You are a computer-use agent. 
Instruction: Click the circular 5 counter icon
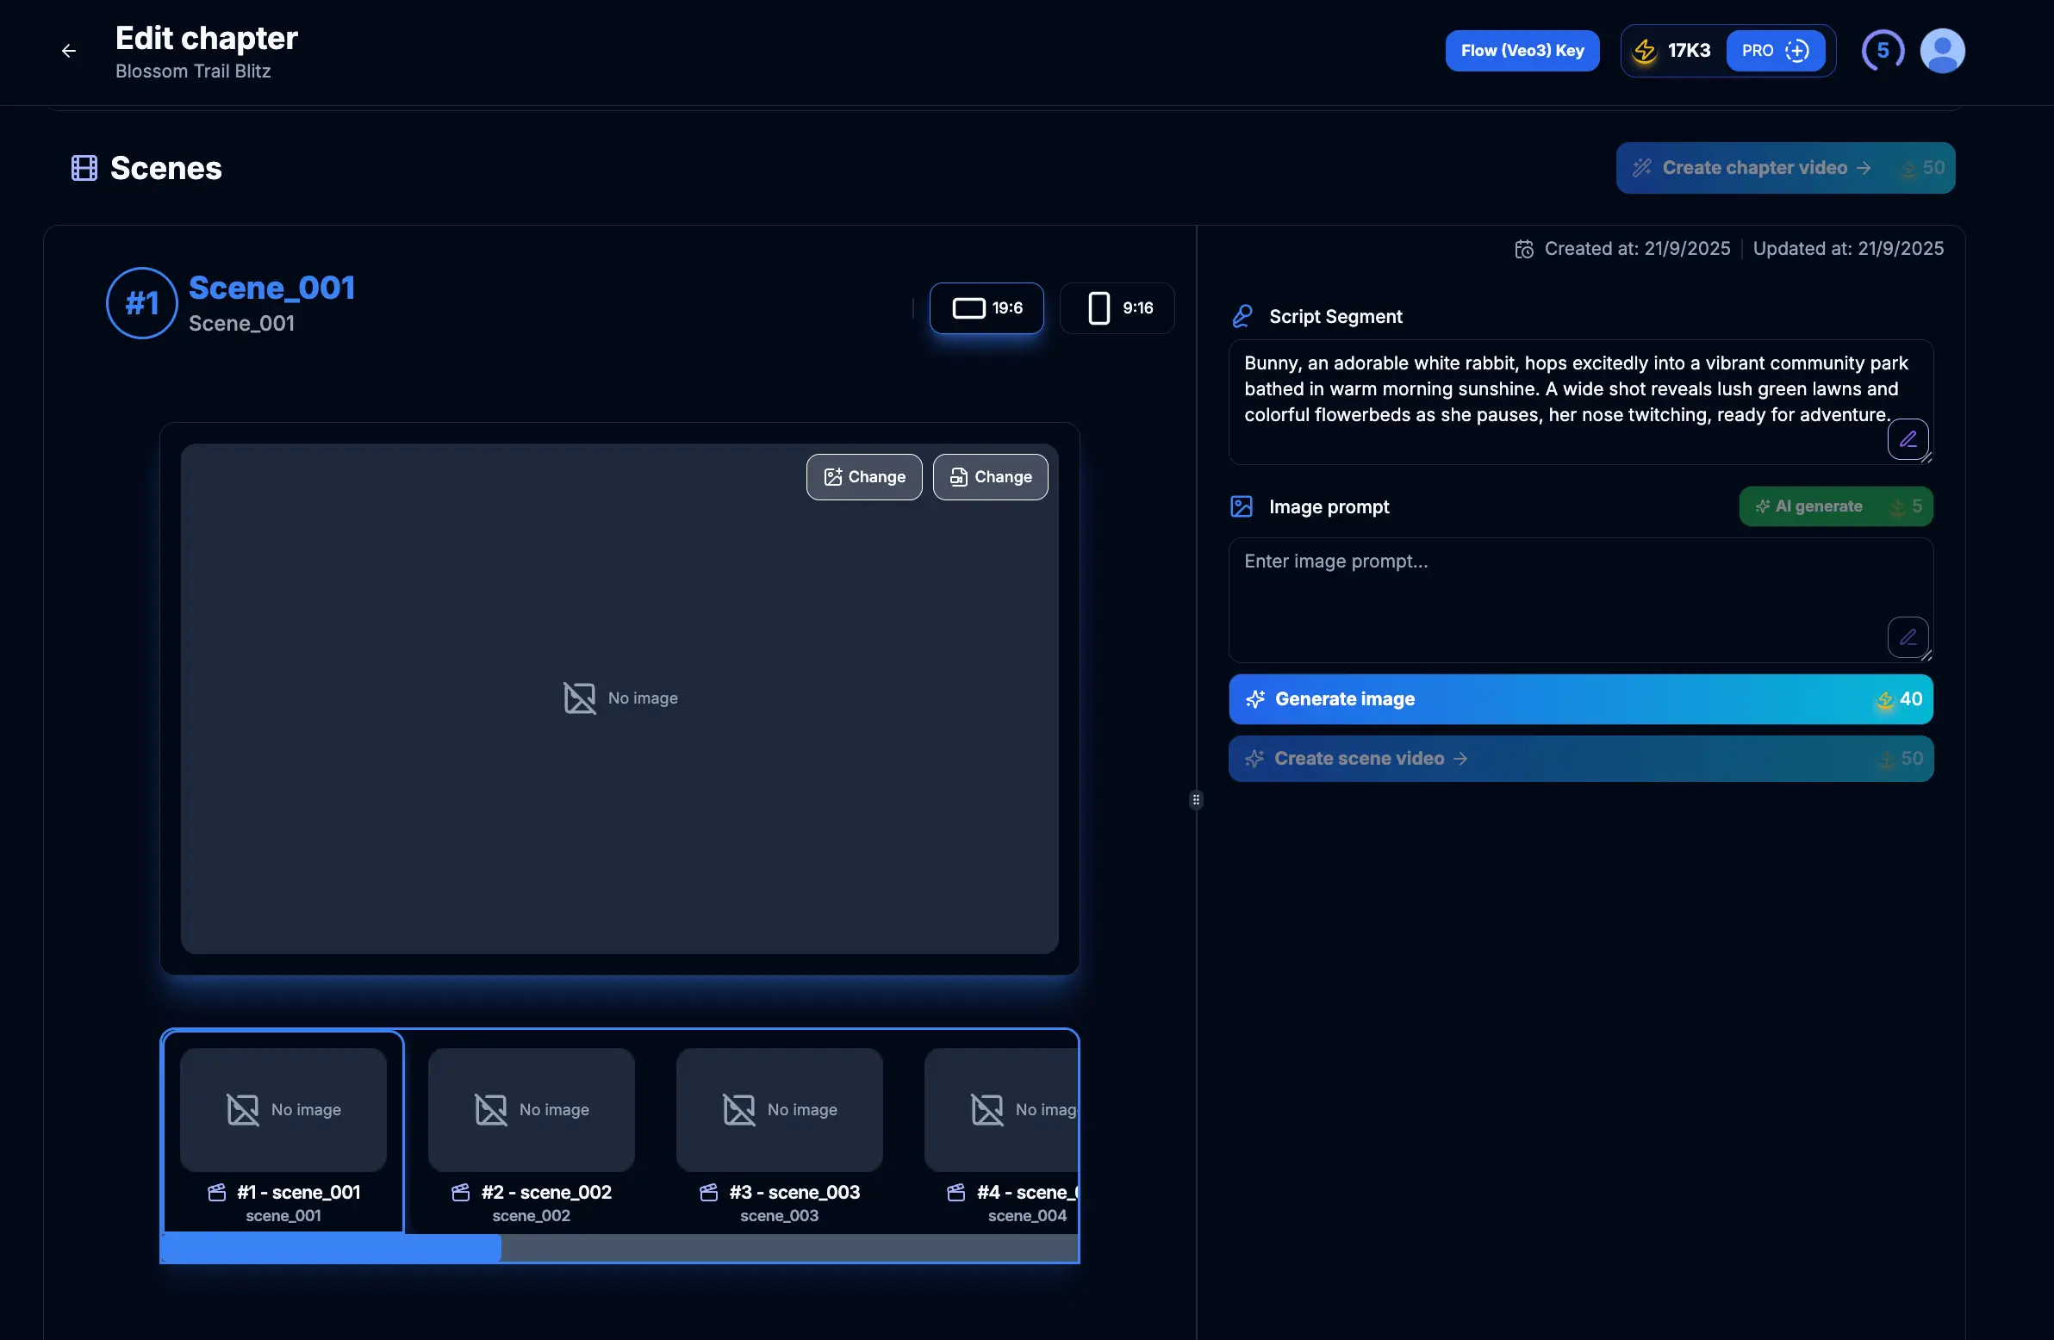coord(1883,51)
